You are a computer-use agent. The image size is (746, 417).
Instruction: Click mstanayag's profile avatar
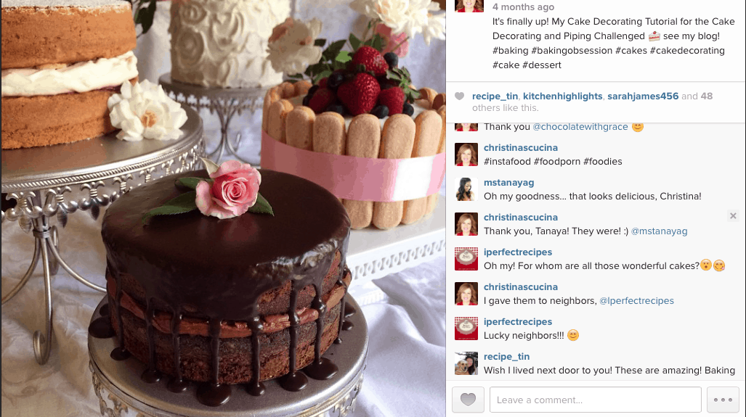pyautogui.click(x=466, y=189)
